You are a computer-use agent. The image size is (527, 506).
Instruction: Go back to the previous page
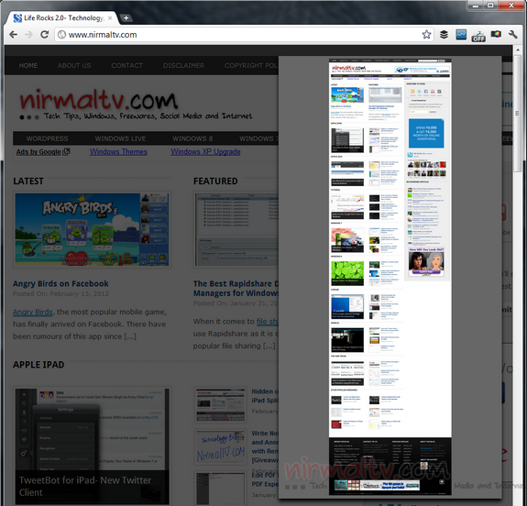click(13, 34)
